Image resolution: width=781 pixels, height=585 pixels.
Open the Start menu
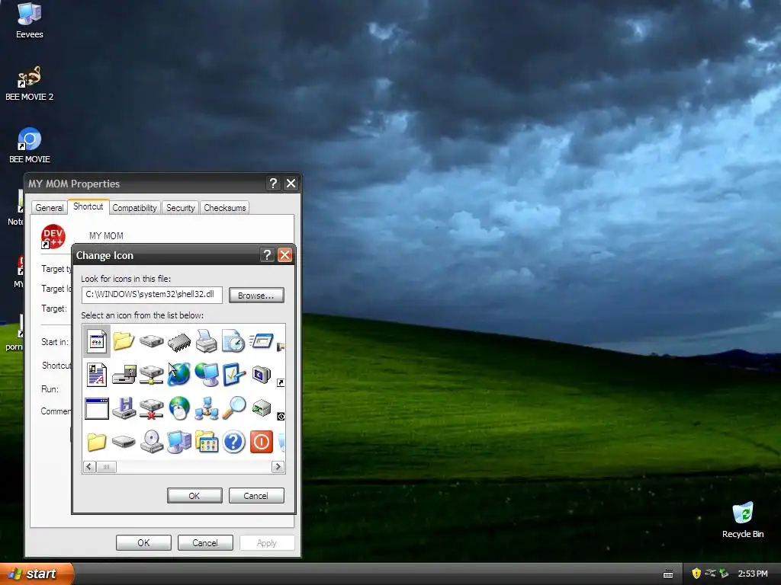pos(37,574)
